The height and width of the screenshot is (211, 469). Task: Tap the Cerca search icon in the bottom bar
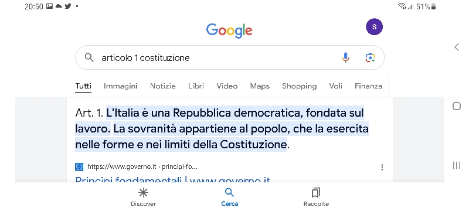(x=229, y=193)
